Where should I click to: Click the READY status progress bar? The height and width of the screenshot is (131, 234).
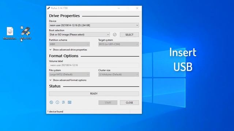(94, 94)
